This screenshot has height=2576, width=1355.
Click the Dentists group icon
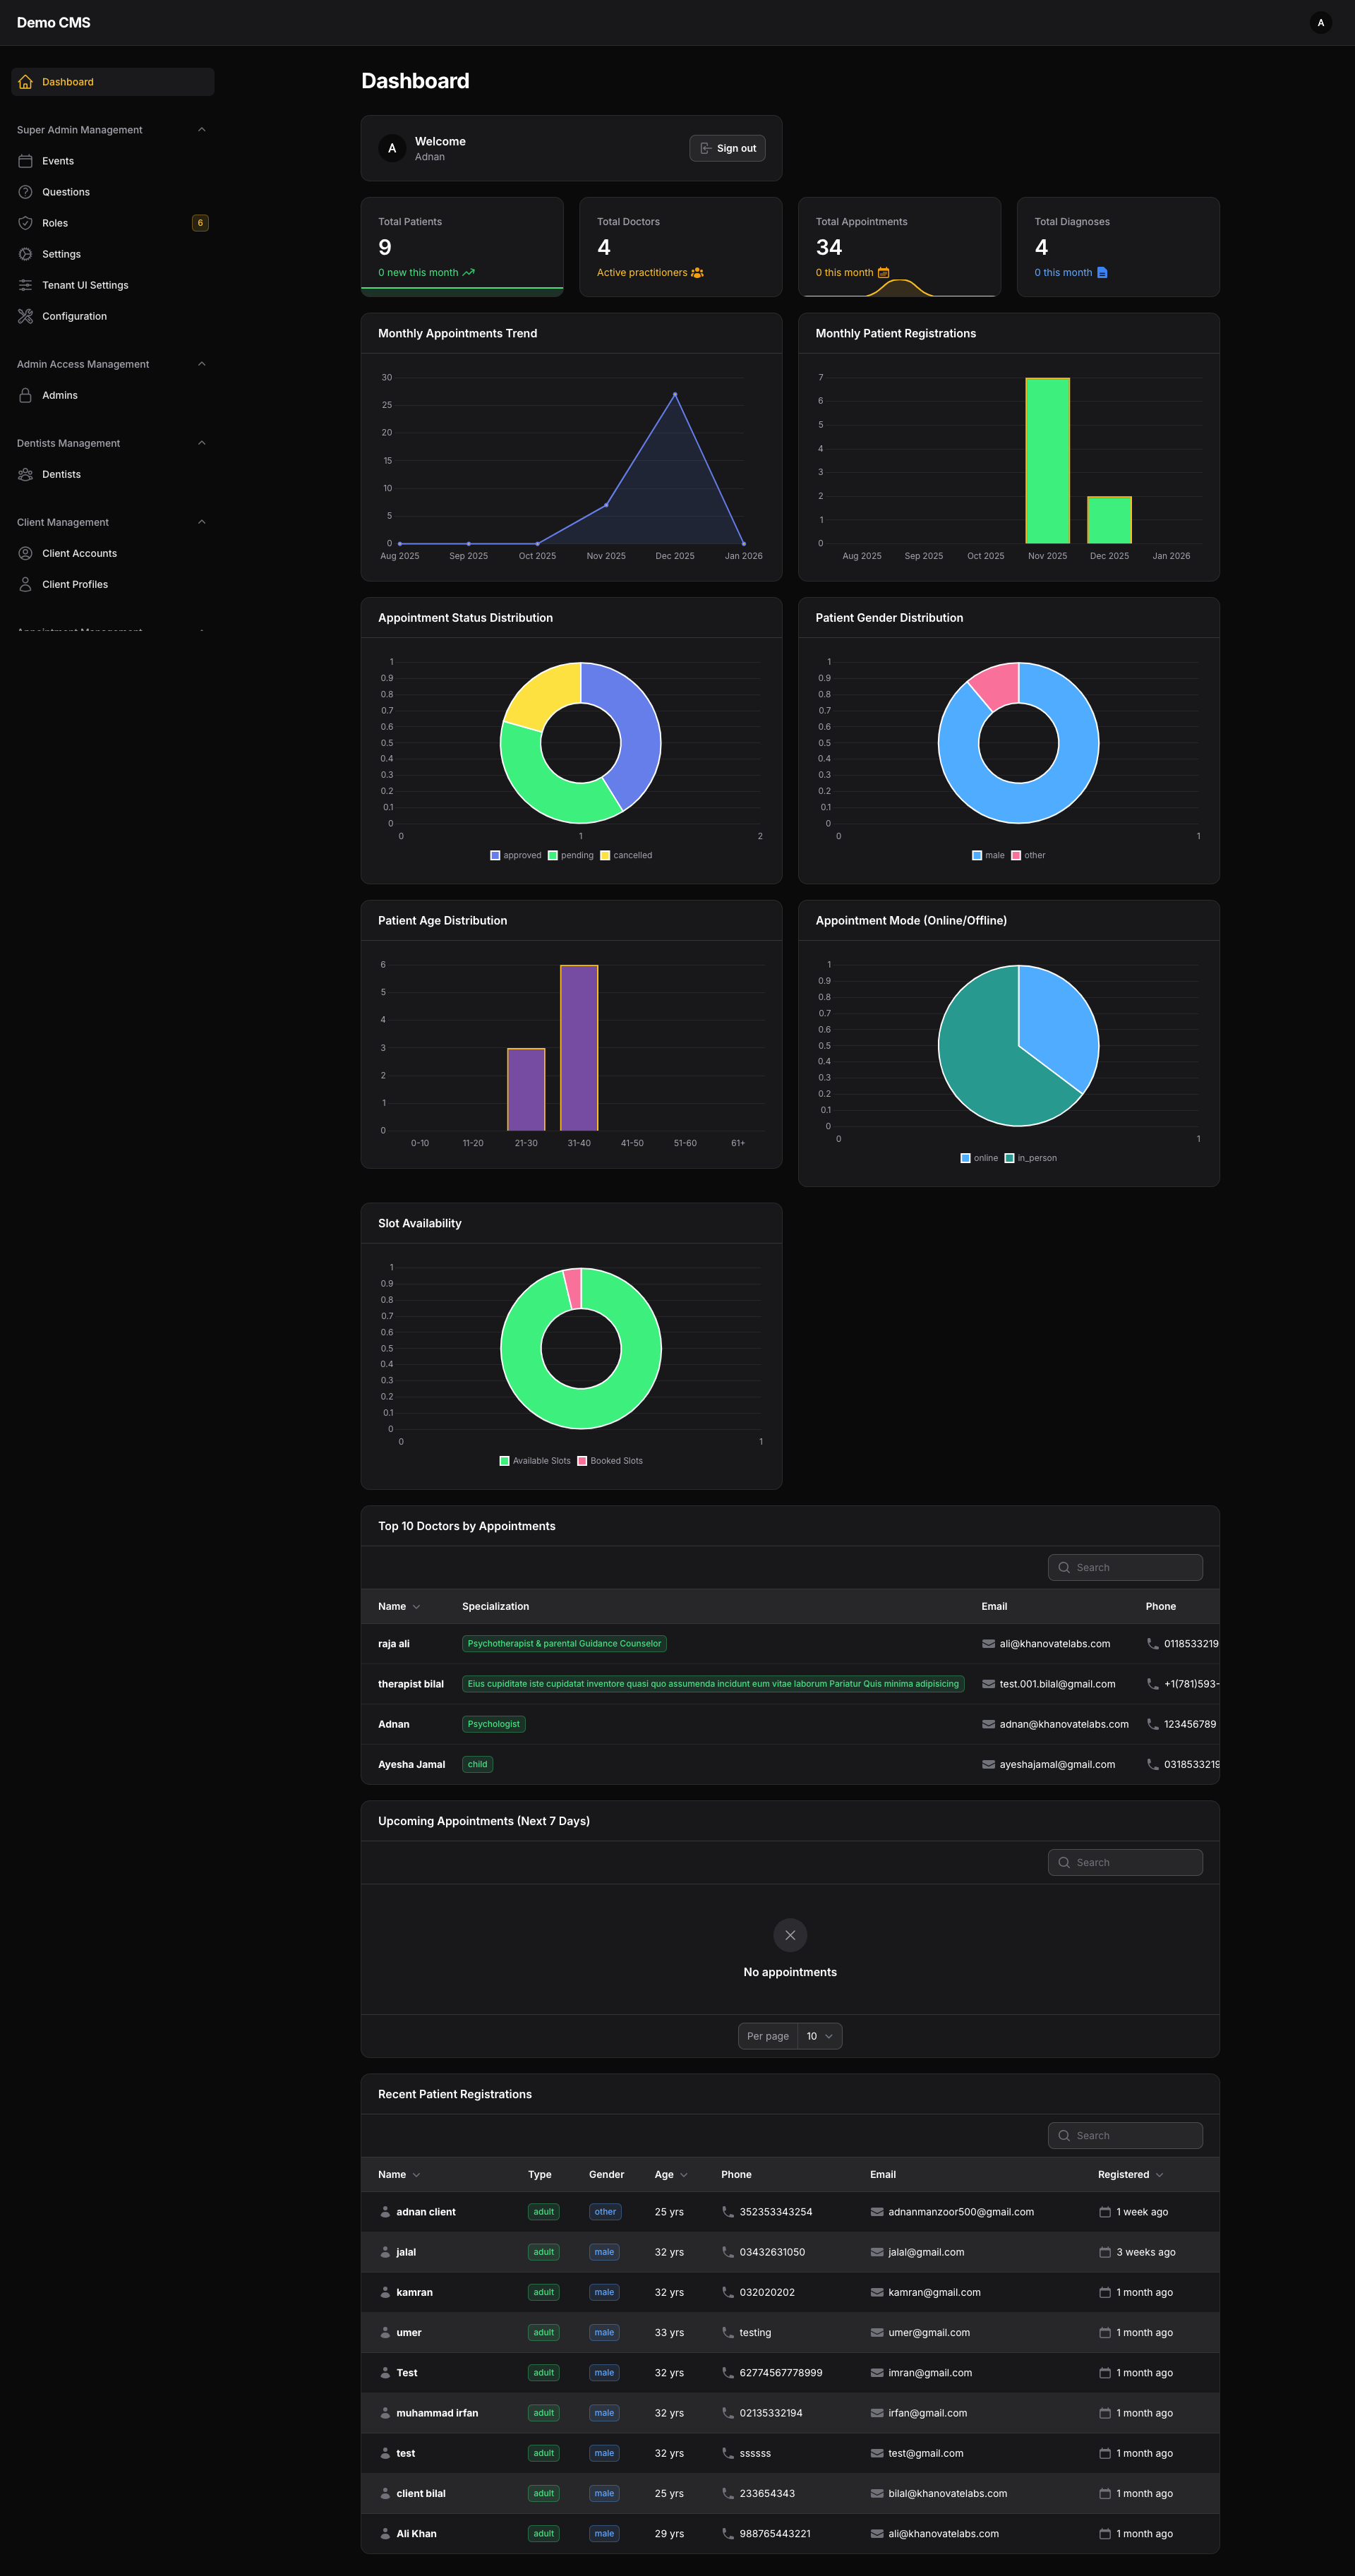[x=26, y=474]
